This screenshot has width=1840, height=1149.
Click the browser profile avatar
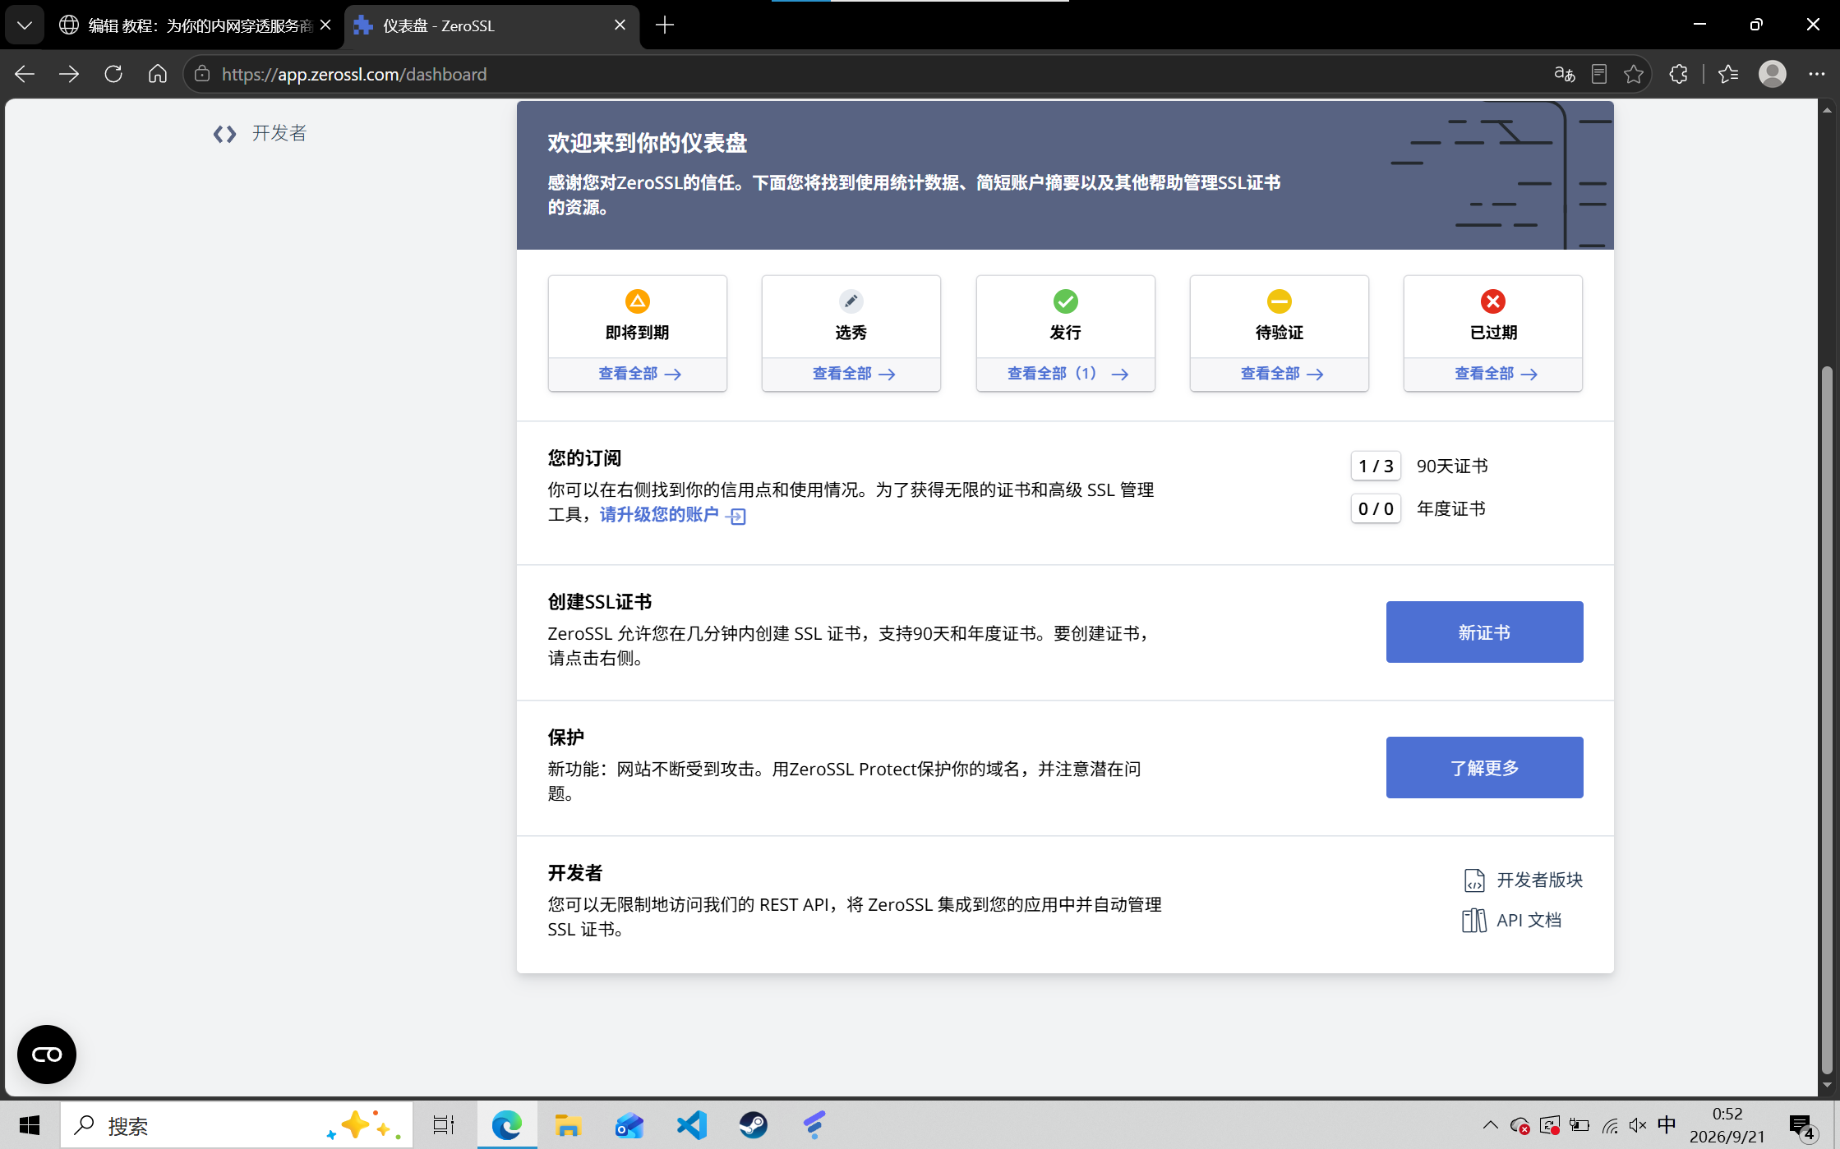click(1773, 74)
